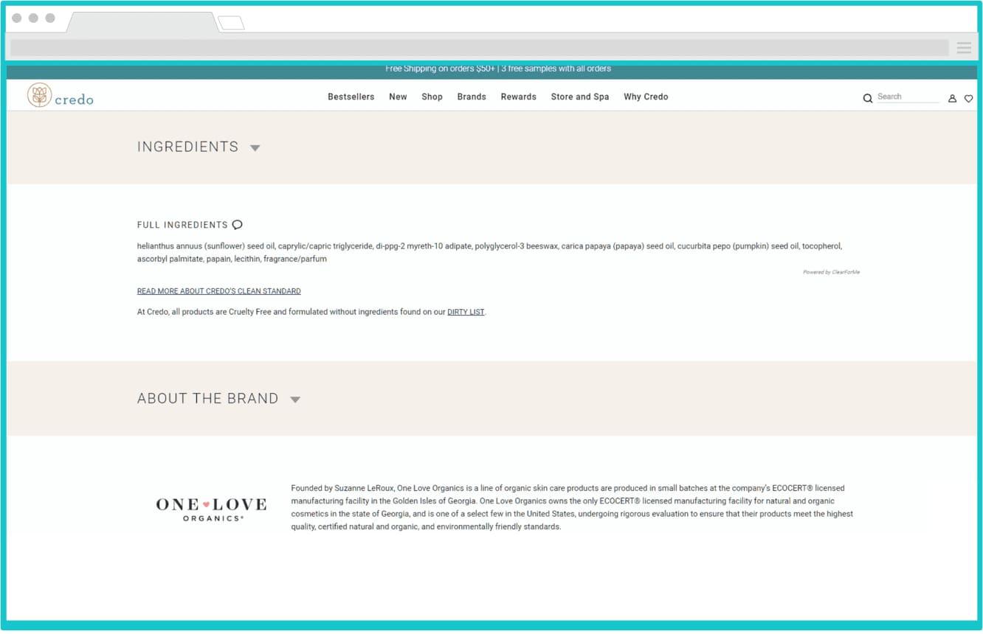Open the Shop menu
The height and width of the screenshot is (634, 983).
coord(432,97)
